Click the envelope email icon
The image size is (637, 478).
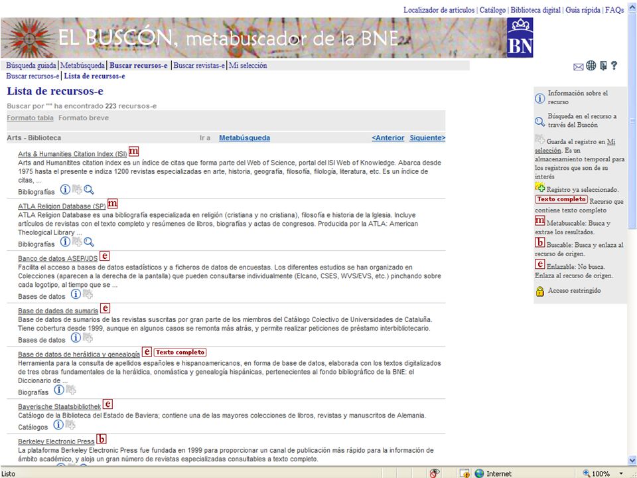578,66
